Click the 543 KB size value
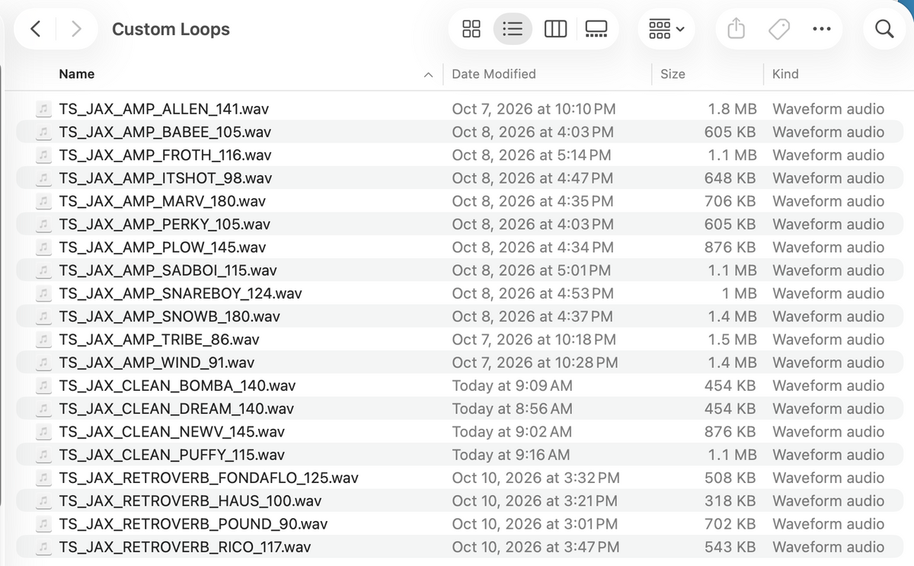914x566 pixels. click(x=730, y=547)
